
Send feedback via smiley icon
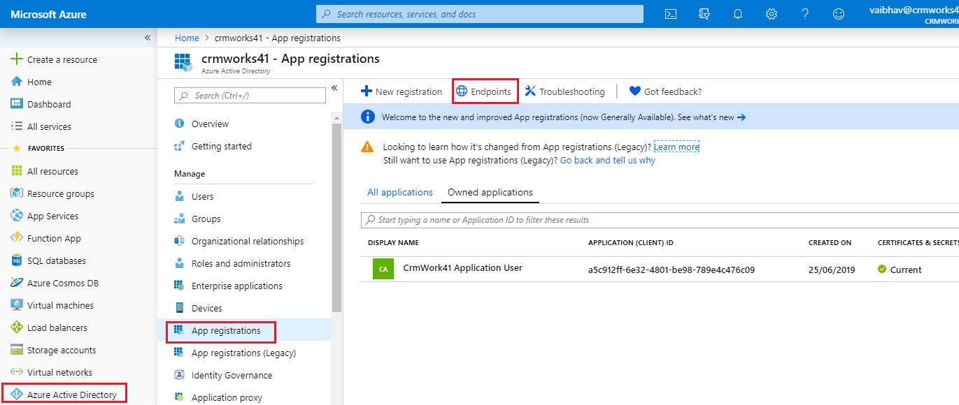pyautogui.click(x=839, y=14)
